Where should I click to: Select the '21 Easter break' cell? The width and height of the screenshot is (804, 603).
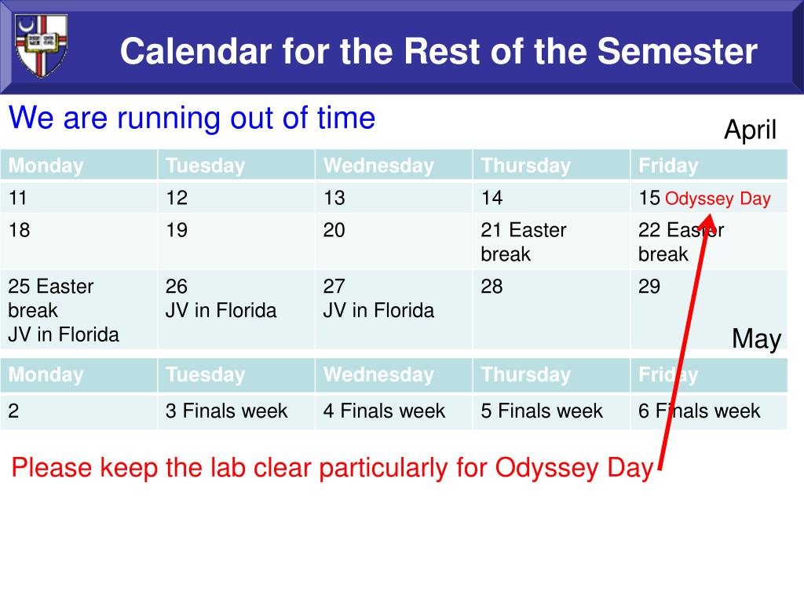pyautogui.click(x=551, y=242)
